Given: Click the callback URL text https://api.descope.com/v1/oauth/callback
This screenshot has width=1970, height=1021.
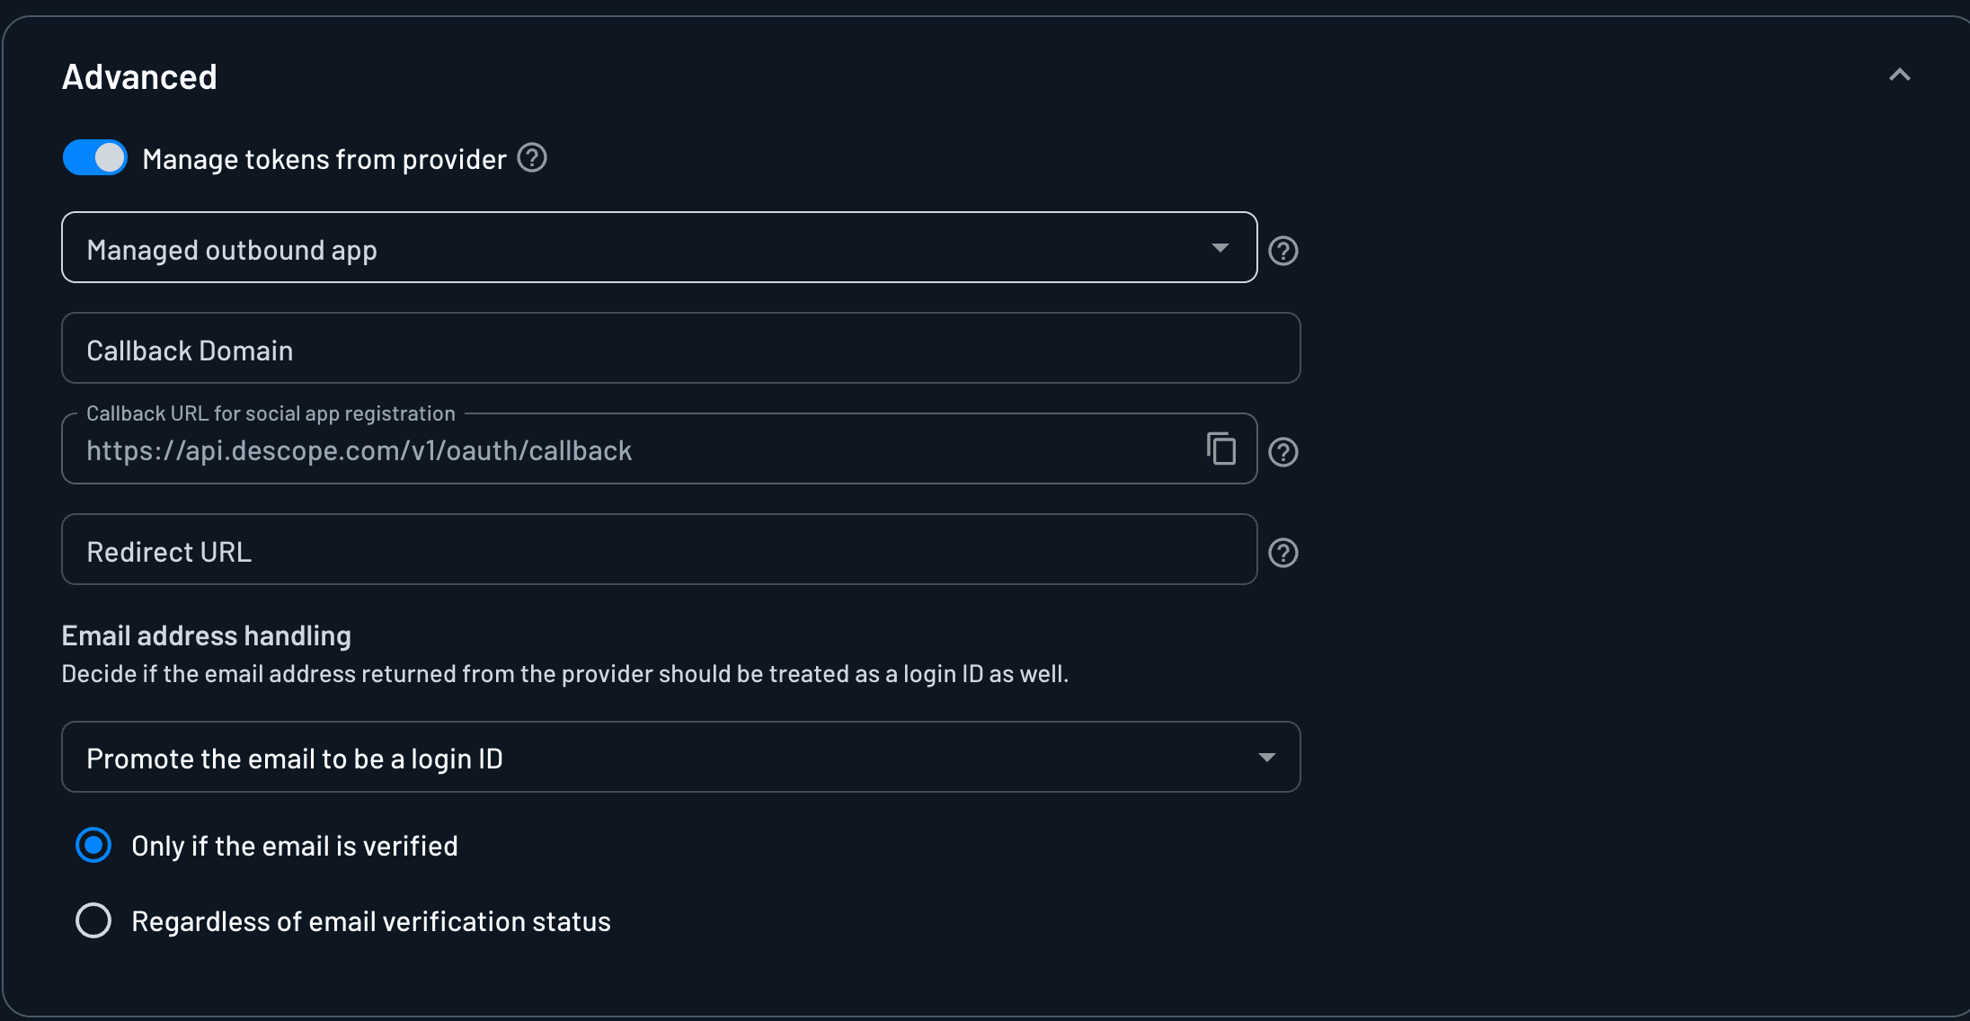Looking at the screenshot, I should [x=359, y=451].
